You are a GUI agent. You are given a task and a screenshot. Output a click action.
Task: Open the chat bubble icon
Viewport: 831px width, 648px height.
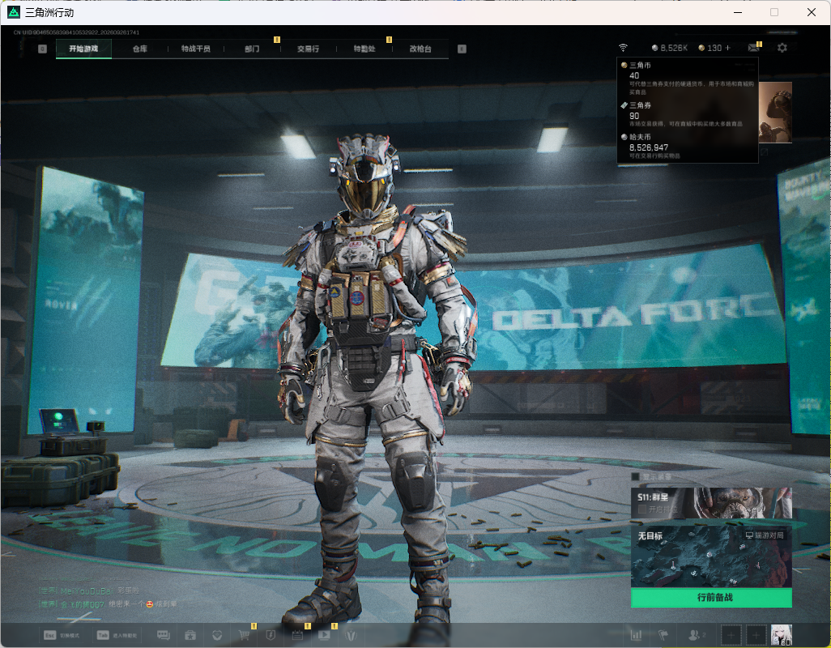click(164, 635)
